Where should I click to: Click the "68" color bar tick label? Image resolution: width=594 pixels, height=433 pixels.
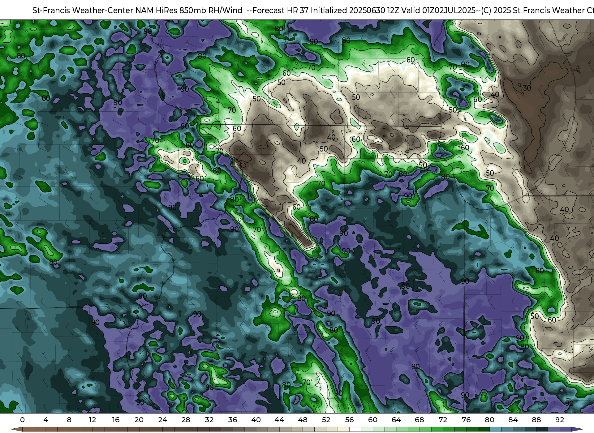point(420,420)
